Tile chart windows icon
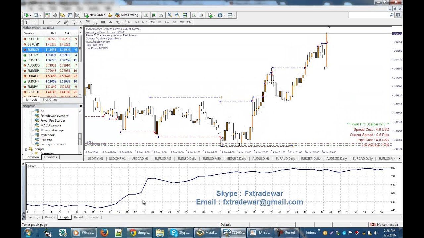The image size is (424, 238). (x=185, y=15)
